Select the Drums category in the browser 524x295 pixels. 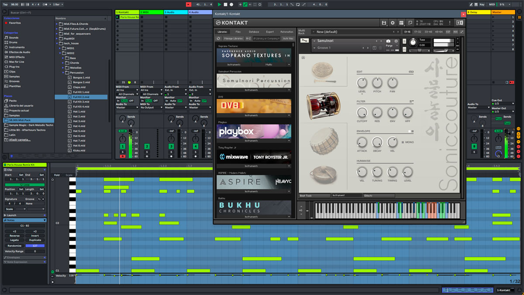pos(14,42)
